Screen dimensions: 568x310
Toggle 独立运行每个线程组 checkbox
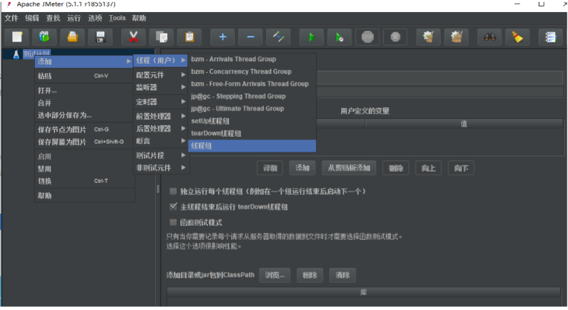(x=173, y=191)
